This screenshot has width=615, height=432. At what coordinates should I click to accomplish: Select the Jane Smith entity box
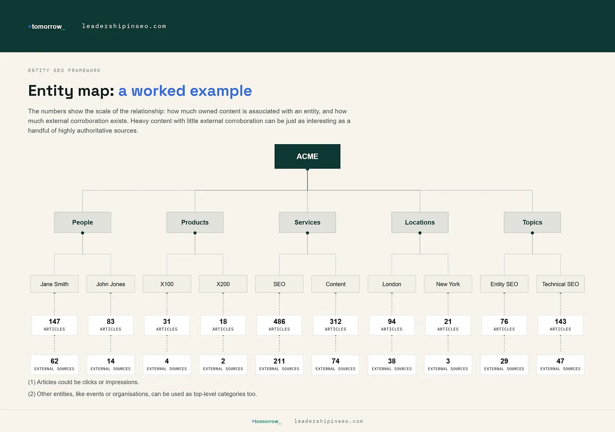(54, 284)
